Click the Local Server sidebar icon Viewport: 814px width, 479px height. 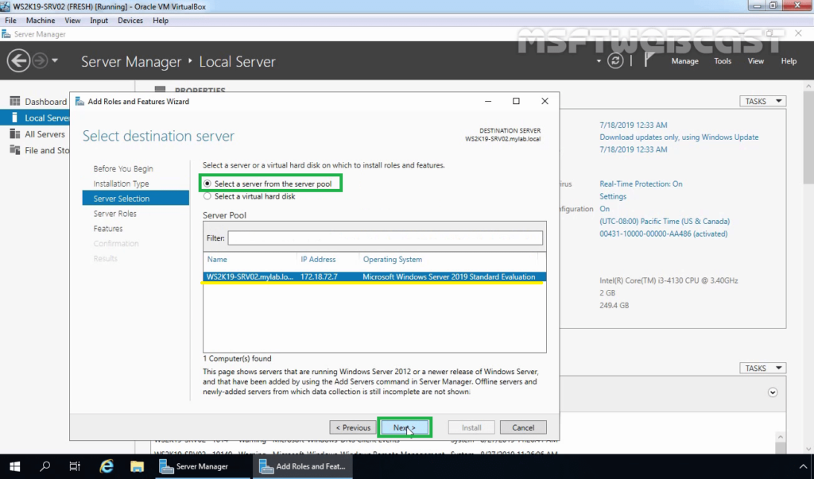pyautogui.click(x=14, y=118)
